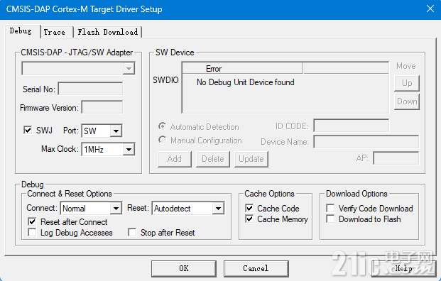Click the OK button

click(184, 269)
